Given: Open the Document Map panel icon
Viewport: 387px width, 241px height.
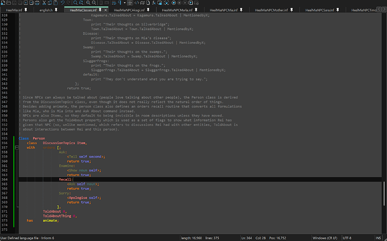Looking at the screenshot, I should tap(142, 3).
